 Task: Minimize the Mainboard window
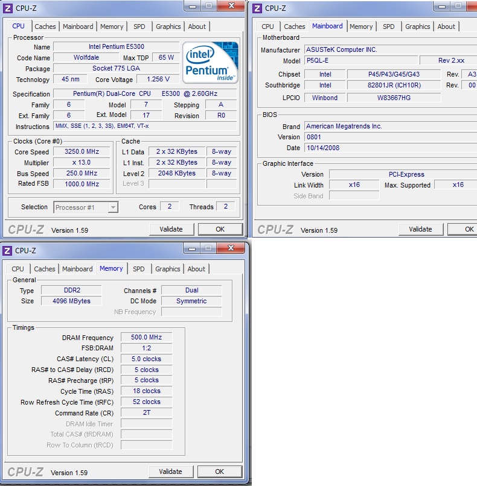coord(442,6)
